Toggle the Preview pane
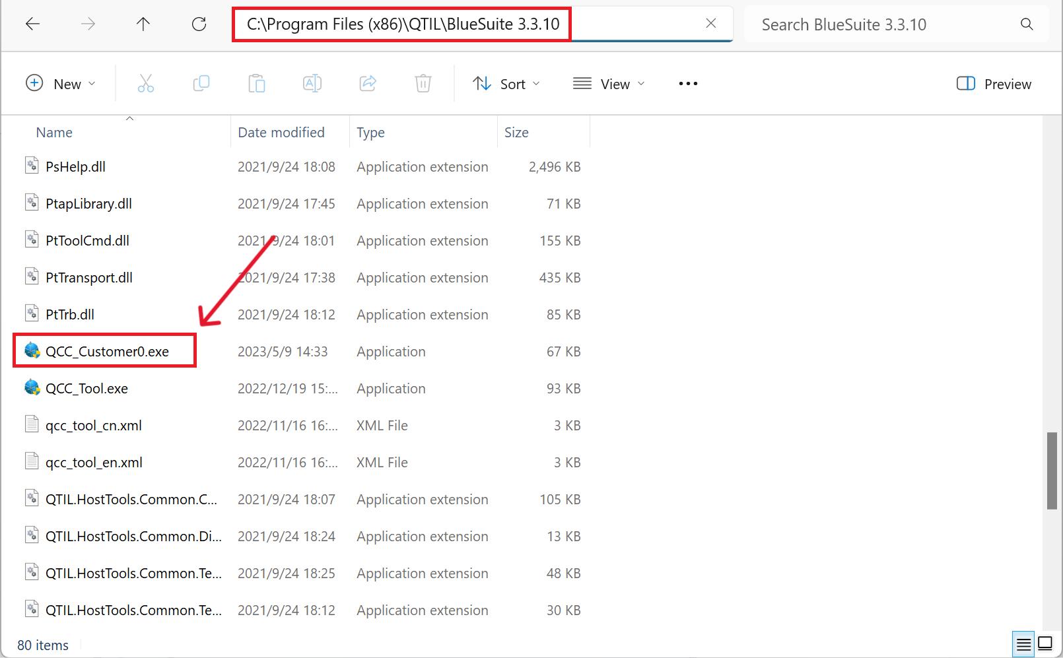 [992, 84]
